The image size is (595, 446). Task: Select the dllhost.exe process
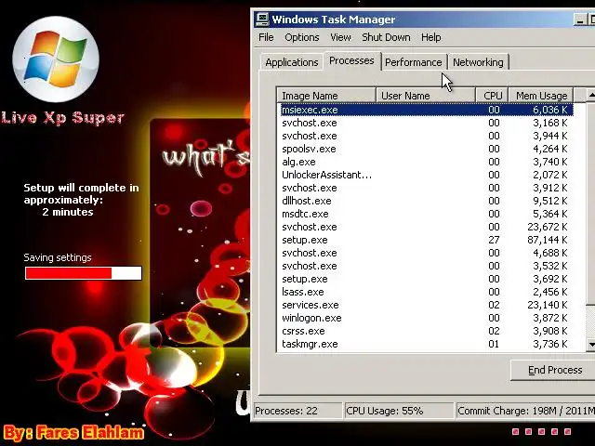427,201
